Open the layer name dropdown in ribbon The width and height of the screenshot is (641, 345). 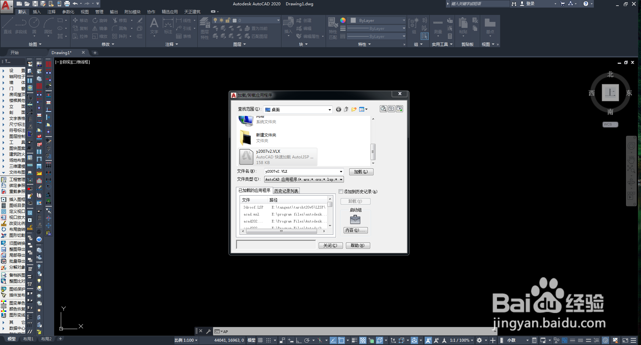point(278,20)
